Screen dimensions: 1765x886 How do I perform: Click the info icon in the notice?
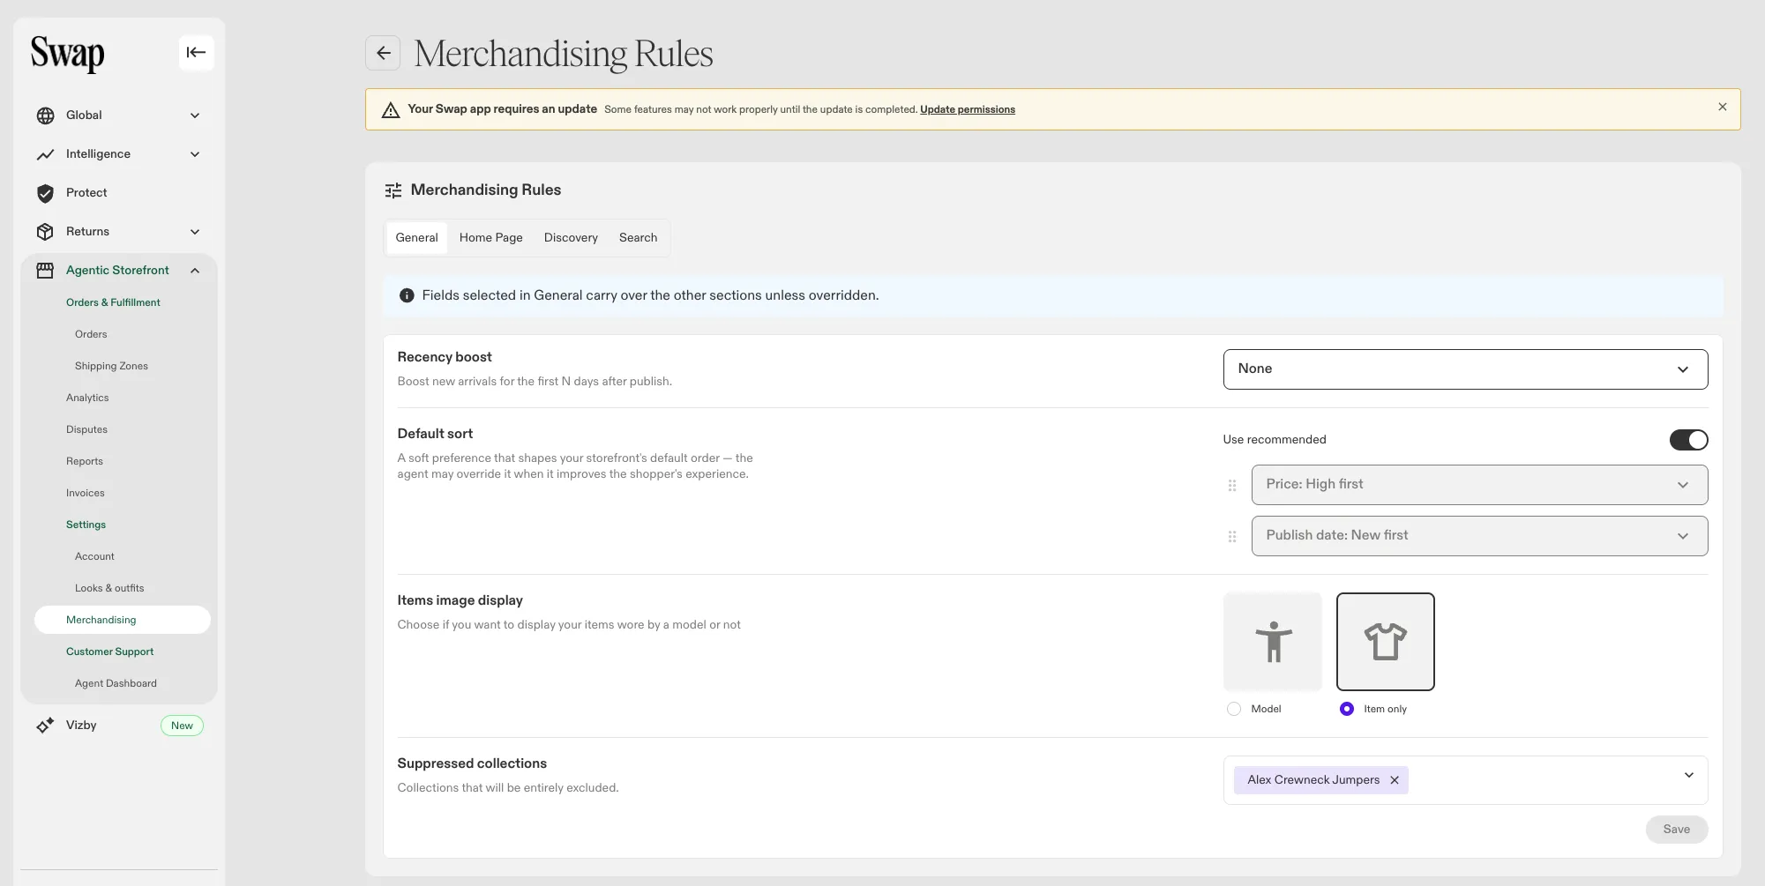click(x=407, y=295)
